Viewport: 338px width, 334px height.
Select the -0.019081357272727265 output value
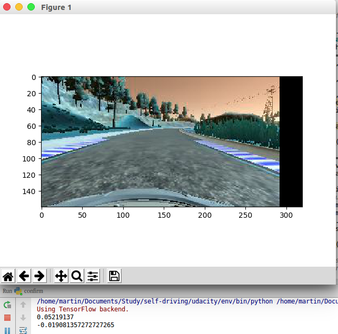[x=76, y=325]
